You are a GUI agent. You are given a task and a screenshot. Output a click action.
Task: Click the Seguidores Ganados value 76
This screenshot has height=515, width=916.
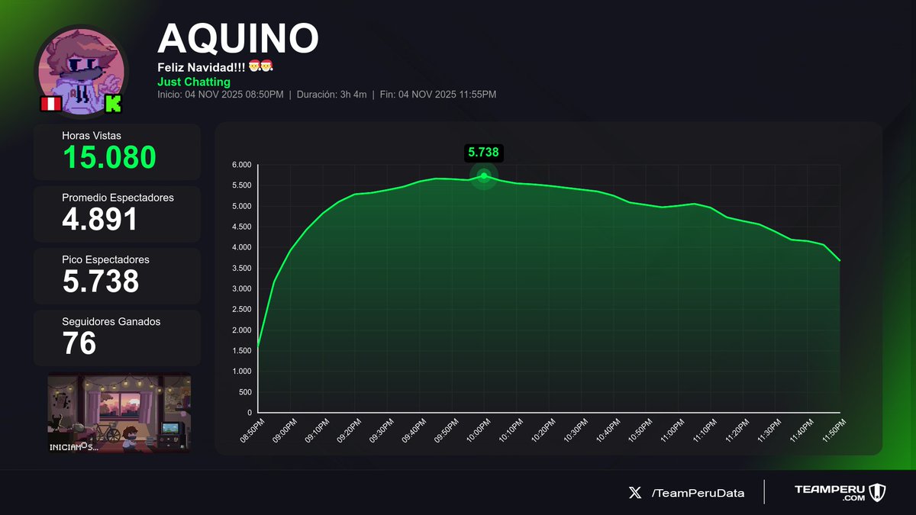click(79, 343)
